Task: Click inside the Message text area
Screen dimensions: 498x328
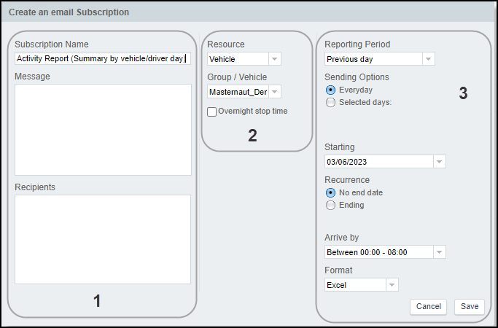Action: tap(103, 130)
